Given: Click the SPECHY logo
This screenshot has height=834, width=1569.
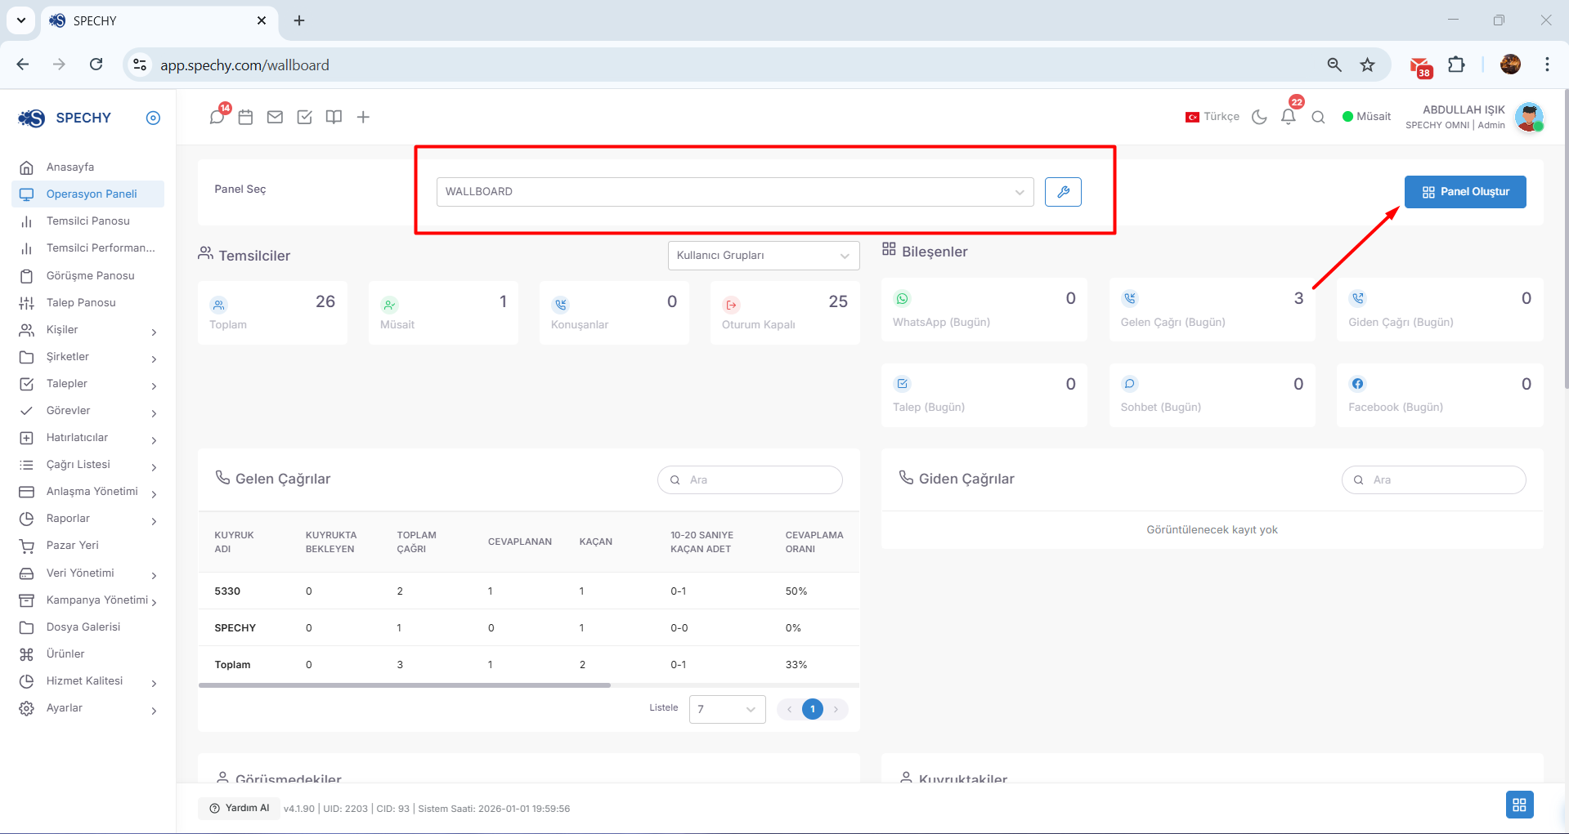Looking at the screenshot, I should click(65, 118).
